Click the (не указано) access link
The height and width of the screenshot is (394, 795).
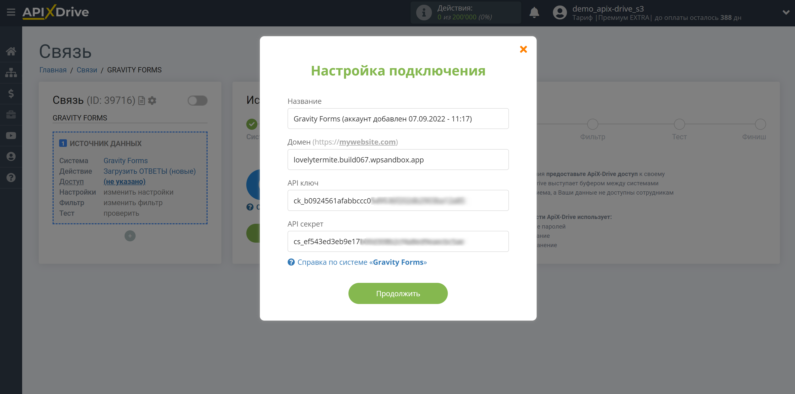coord(124,182)
